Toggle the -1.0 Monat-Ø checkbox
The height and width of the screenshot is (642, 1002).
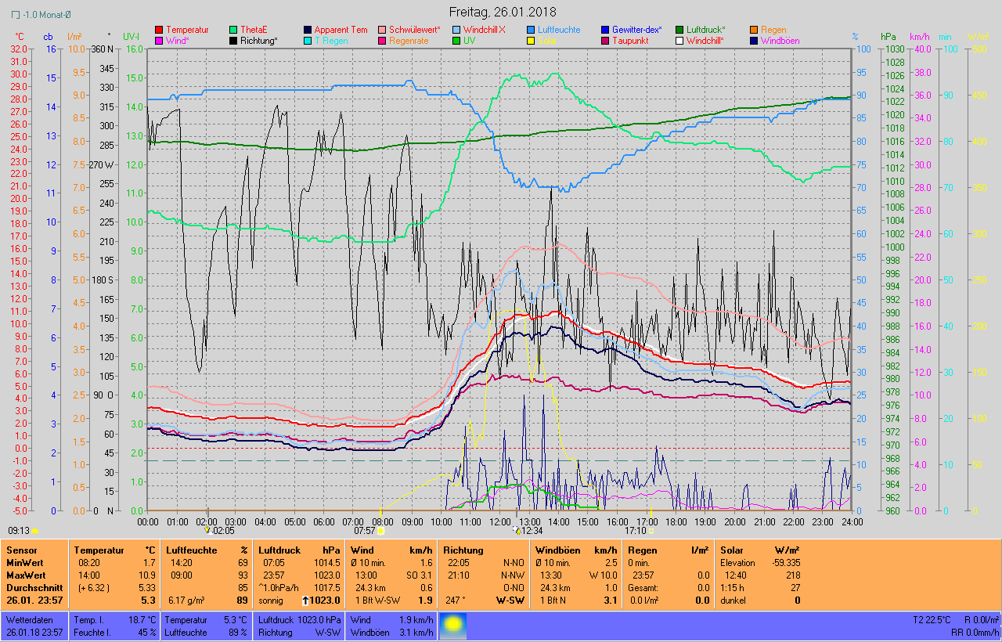16,15
